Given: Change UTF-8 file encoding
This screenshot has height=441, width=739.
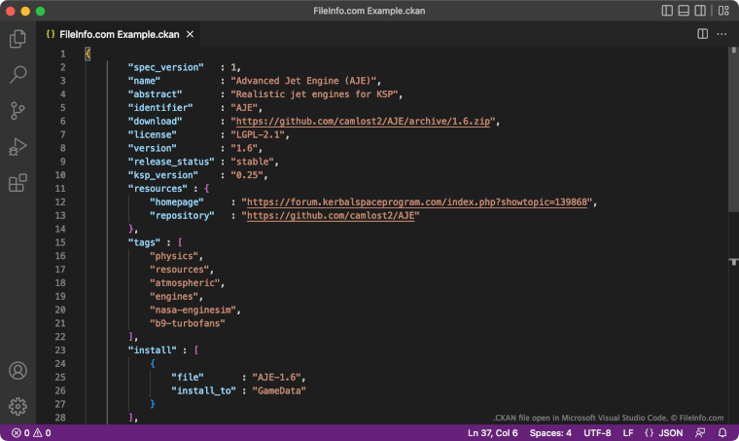Looking at the screenshot, I should click(x=597, y=432).
